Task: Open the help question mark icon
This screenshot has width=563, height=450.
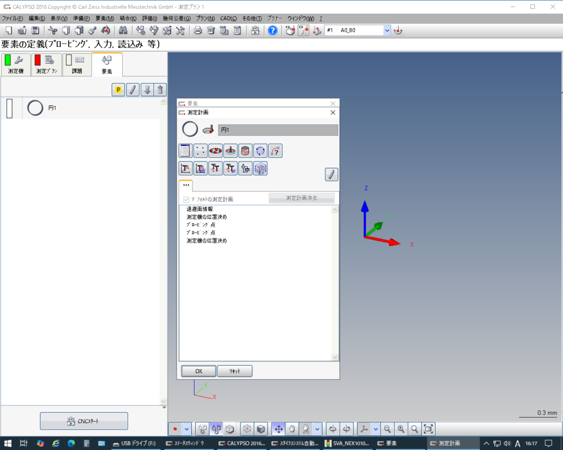Action: 272,30
